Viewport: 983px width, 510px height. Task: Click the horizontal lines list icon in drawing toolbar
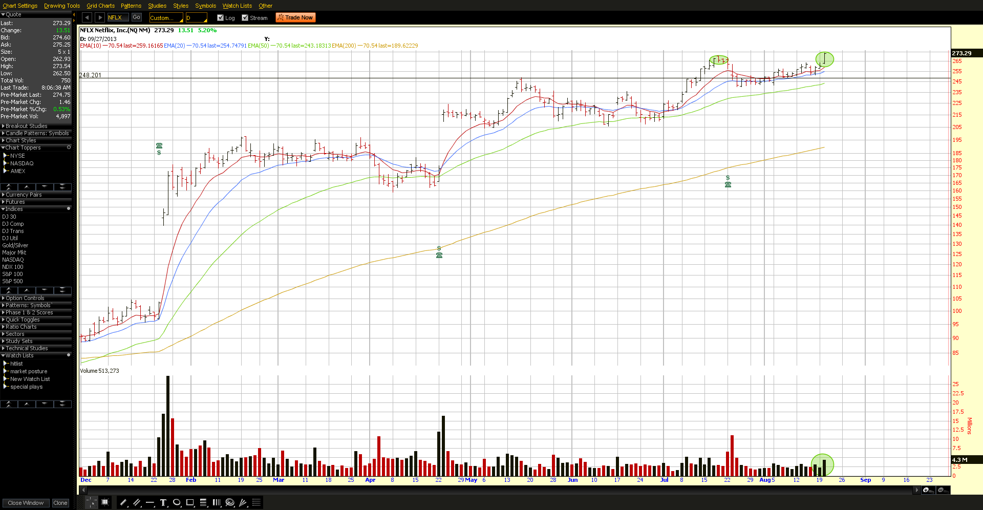257,503
